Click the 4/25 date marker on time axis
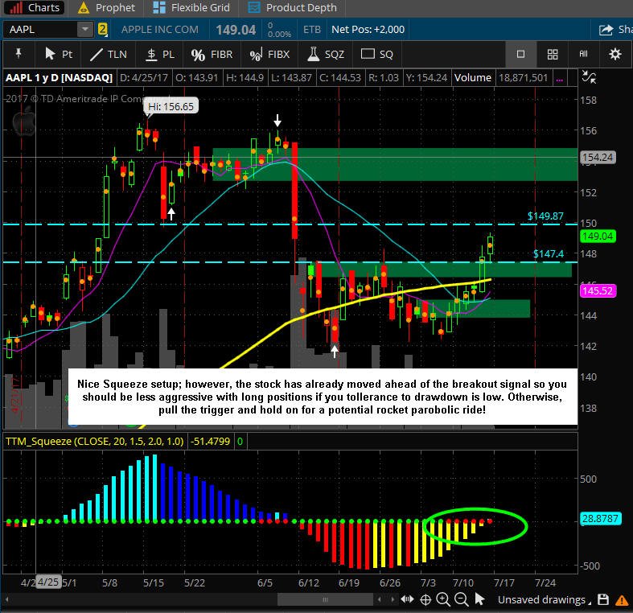633x613 pixels. [48, 582]
